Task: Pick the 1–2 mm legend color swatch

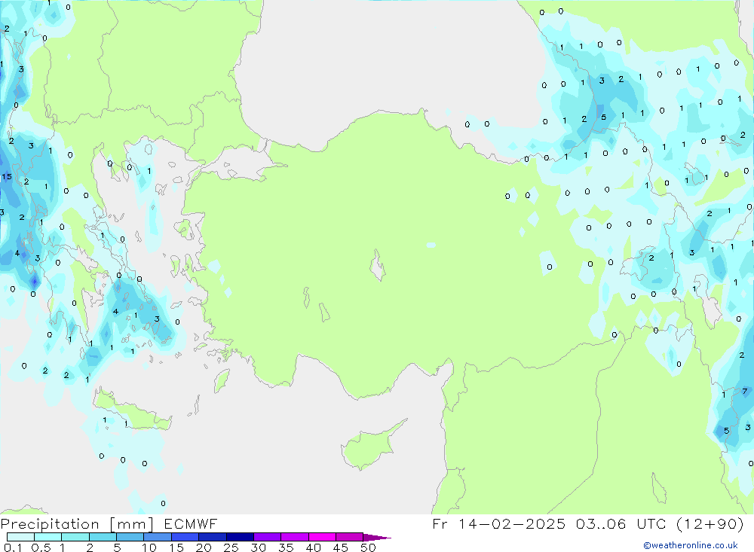Action: pos(75,537)
